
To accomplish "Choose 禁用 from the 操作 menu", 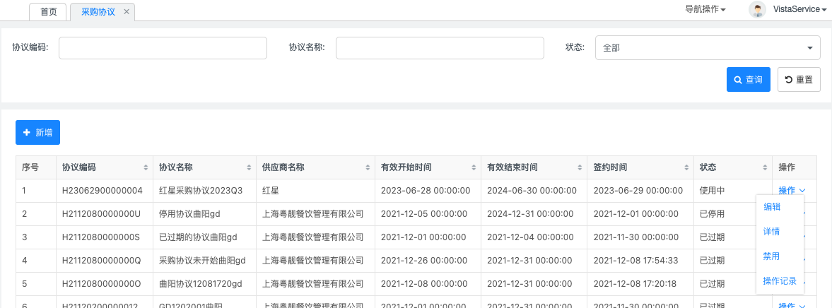I will coord(771,256).
